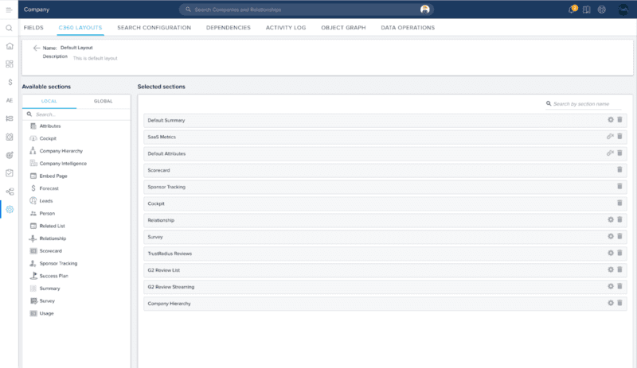
Task: Select Company Intelligence in available sections list
Action: [x=63, y=163]
